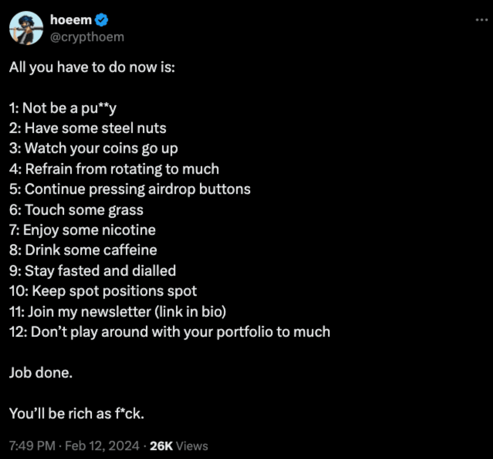This screenshot has height=459, width=493.
Task: Click the "Touch some grass" line
Action: tap(76, 210)
